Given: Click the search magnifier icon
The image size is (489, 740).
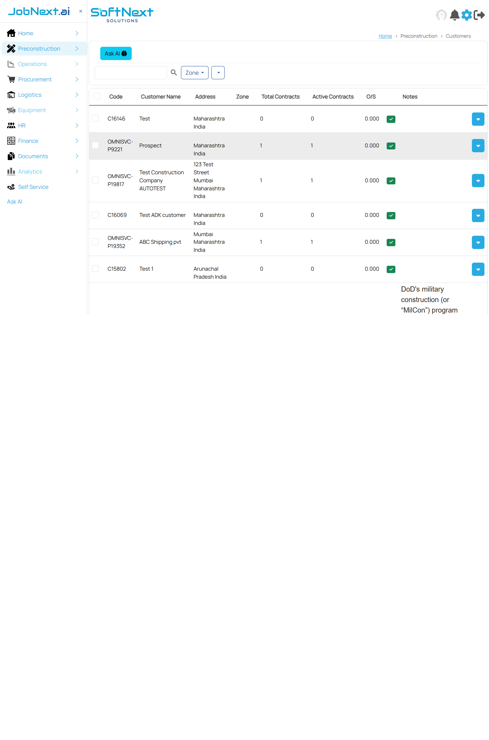Looking at the screenshot, I should coord(174,73).
